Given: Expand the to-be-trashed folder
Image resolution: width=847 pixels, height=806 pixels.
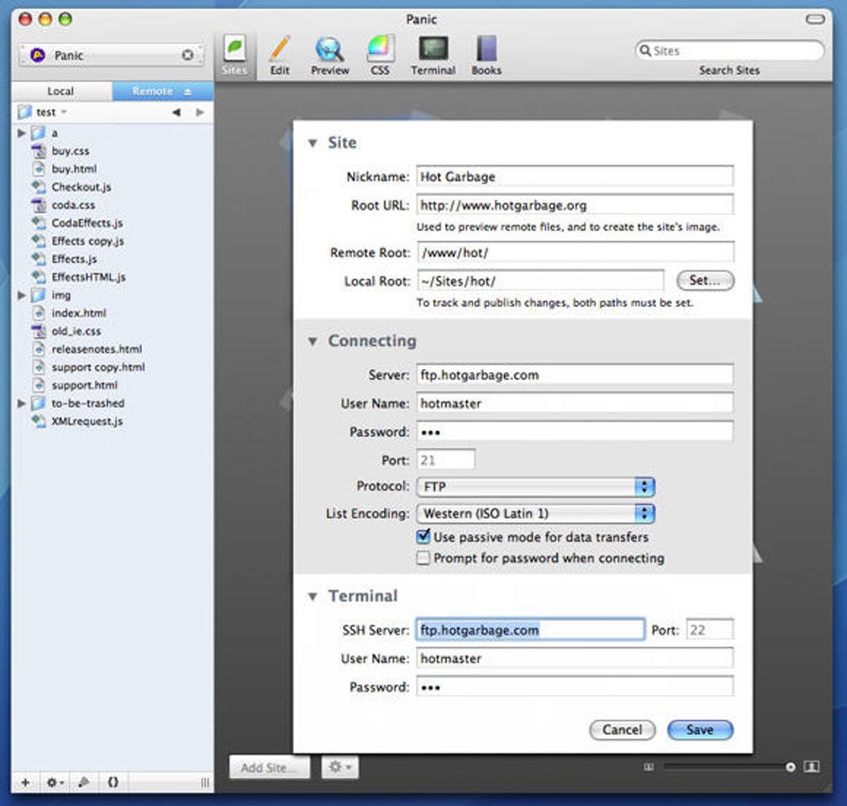Looking at the screenshot, I should [x=22, y=403].
